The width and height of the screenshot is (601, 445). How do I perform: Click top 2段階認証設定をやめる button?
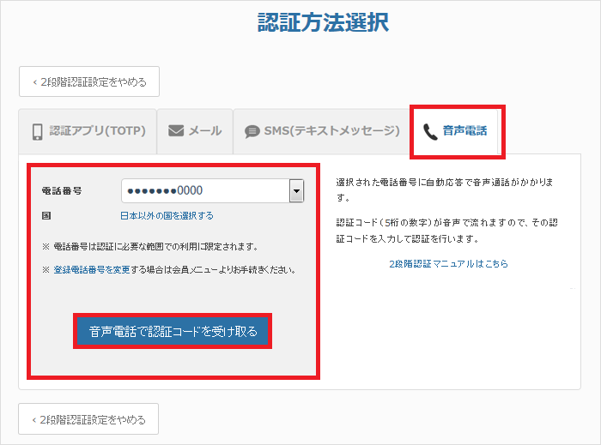coord(89,82)
